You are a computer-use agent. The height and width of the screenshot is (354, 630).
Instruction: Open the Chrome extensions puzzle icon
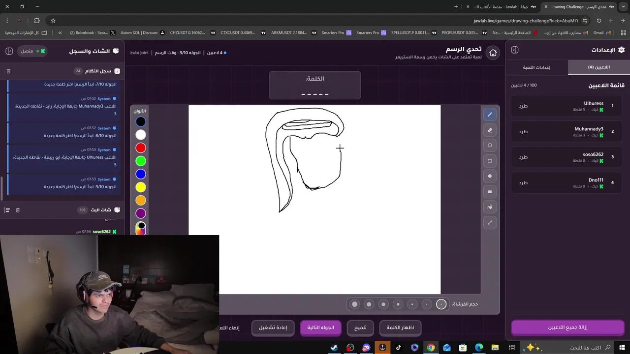[x=37, y=21]
